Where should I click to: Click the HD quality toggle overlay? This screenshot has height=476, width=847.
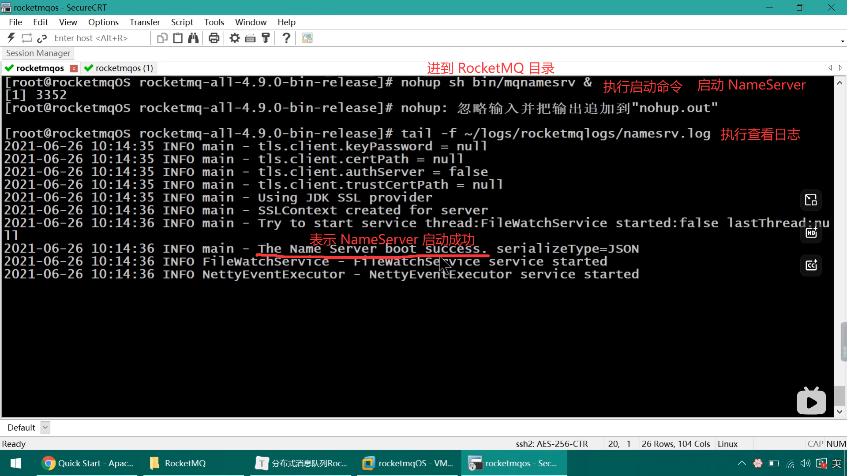[x=811, y=233]
